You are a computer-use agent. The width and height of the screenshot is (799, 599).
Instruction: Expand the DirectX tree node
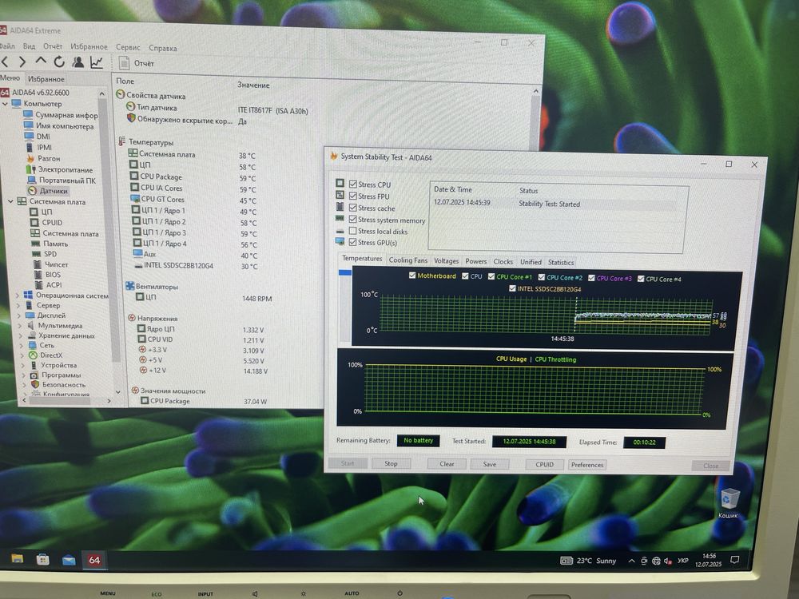[x=22, y=355]
